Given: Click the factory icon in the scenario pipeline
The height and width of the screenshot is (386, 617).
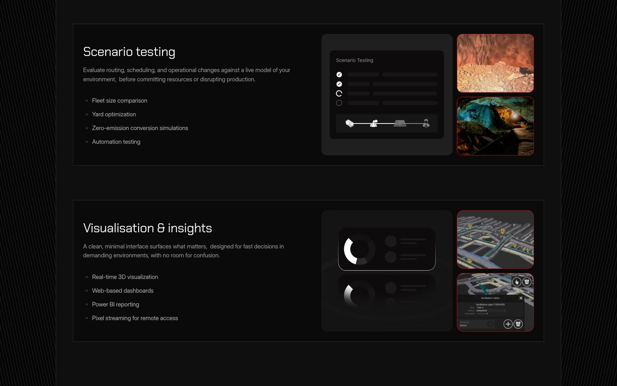Looking at the screenshot, I should (x=374, y=123).
